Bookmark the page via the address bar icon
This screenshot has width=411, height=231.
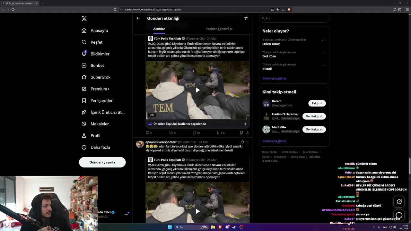(115, 10)
